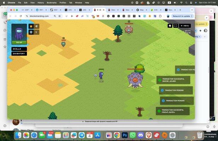This screenshot has height=141, width=218.
Task: Open the game MENU button
Action: click(x=185, y=26)
